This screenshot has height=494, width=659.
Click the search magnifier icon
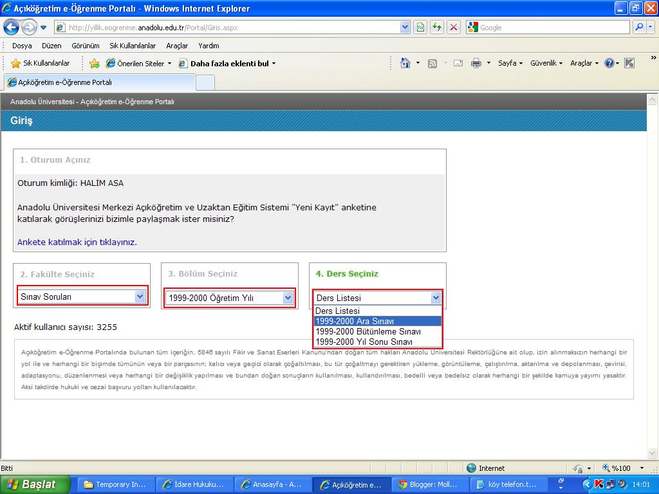click(x=639, y=27)
